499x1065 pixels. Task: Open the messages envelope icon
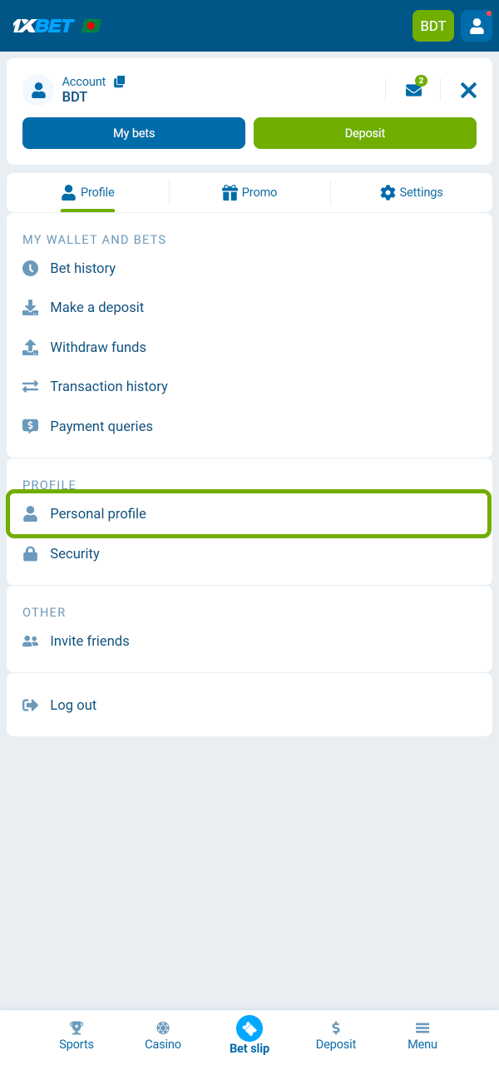click(x=413, y=90)
